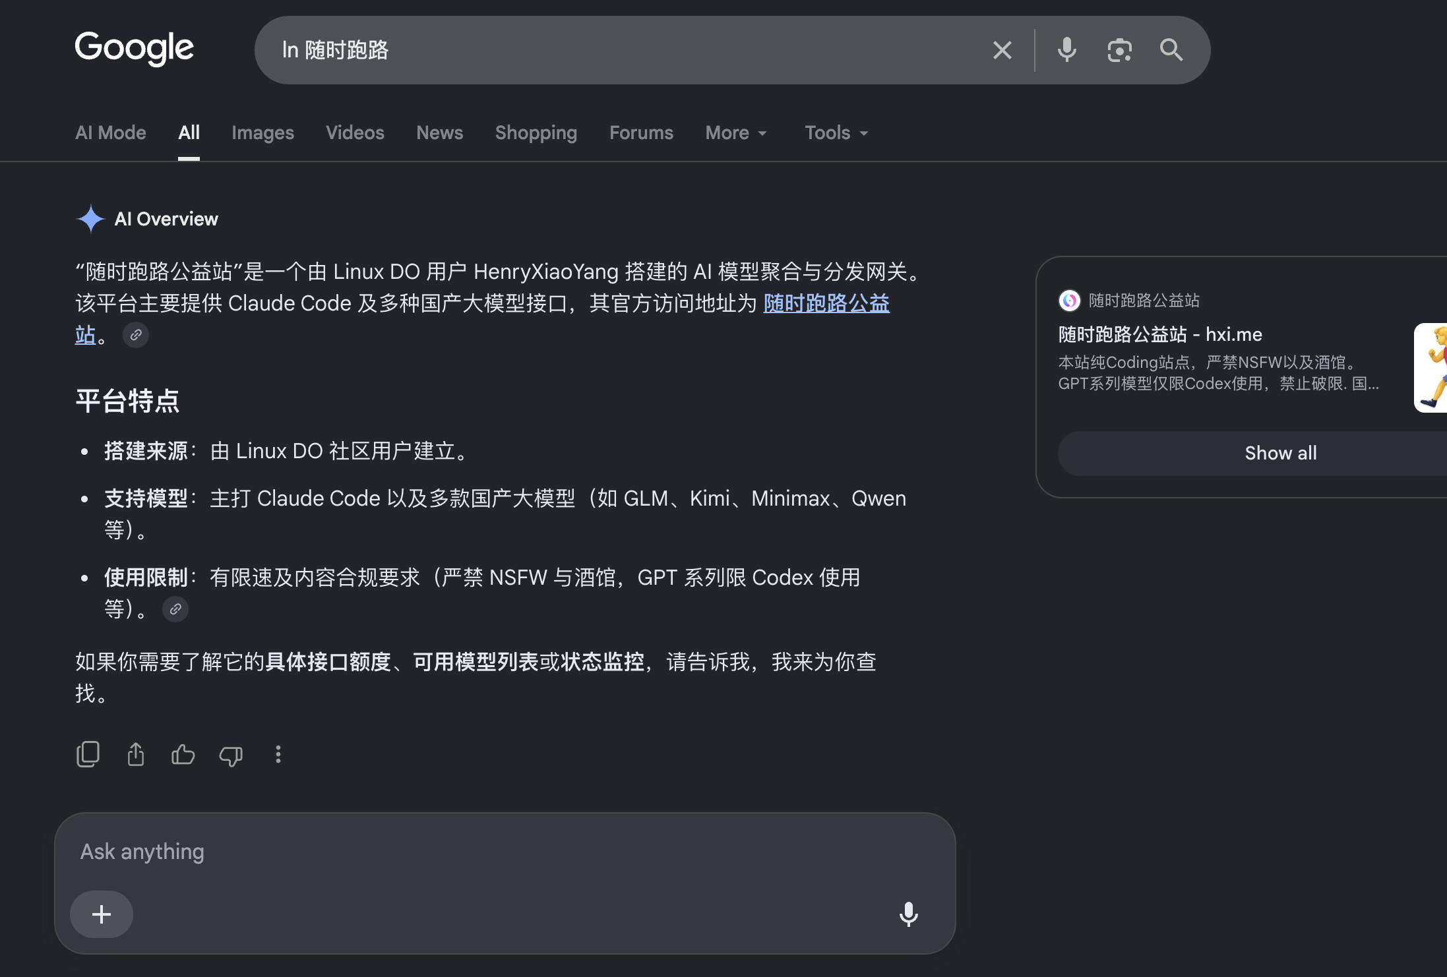
Task: Submit search with the magnifier icon
Action: pyautogui.click(x=1171, y=50)
